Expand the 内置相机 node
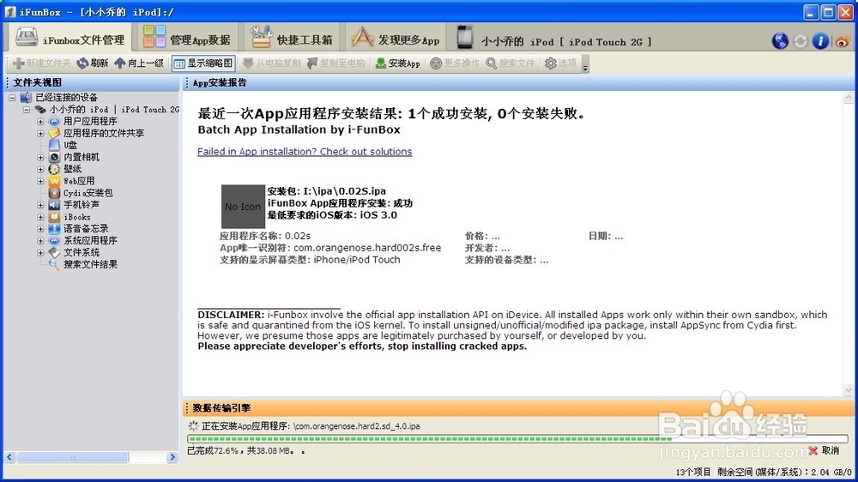858x482 pixels. [40, 157]
